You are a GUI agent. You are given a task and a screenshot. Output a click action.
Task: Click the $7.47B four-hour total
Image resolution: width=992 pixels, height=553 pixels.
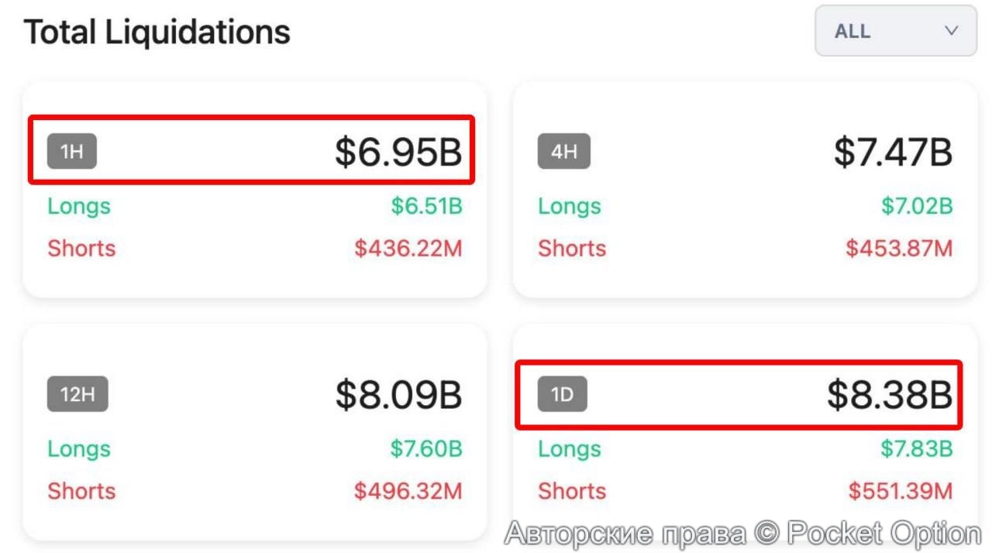(893, 152)
